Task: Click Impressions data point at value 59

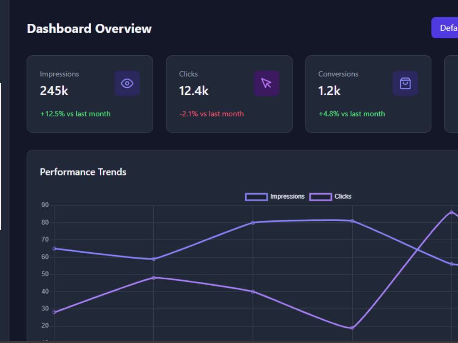Action: (154, 259)
